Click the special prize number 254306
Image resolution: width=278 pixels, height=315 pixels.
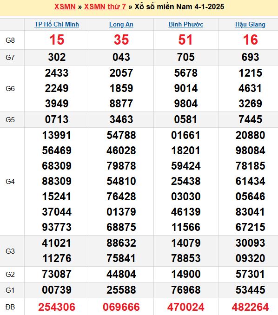[x=57, y=307]
